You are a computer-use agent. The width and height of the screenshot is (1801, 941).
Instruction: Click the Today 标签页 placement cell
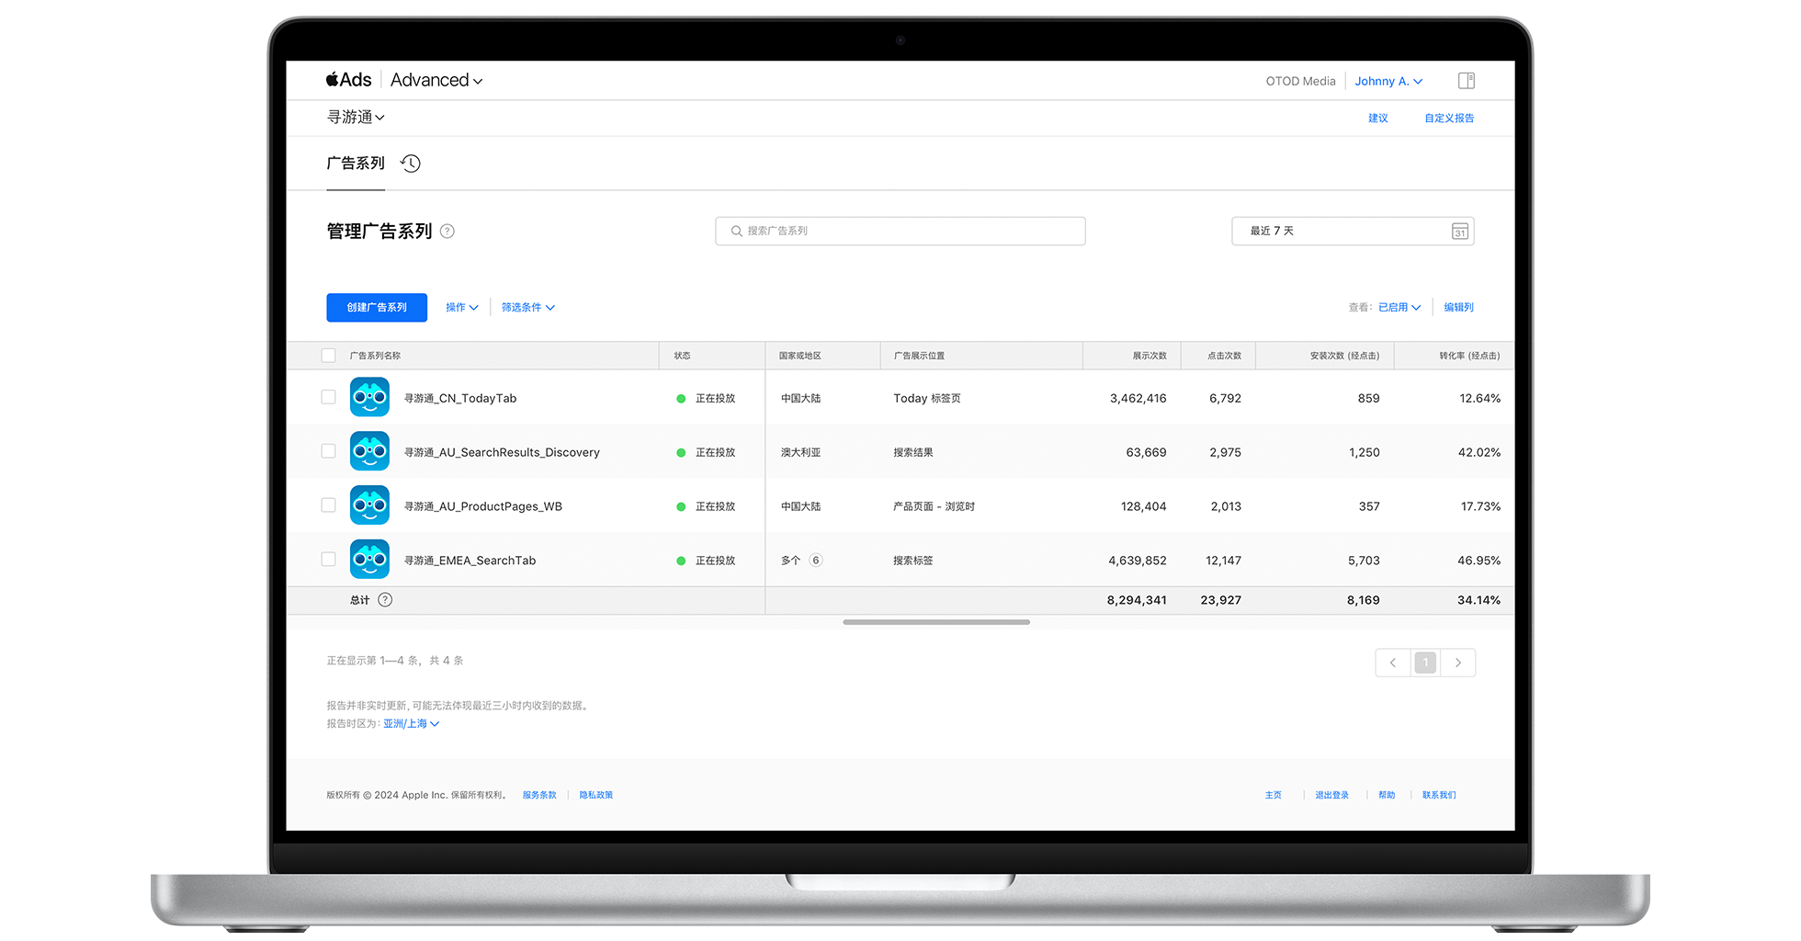pos(927,399)
